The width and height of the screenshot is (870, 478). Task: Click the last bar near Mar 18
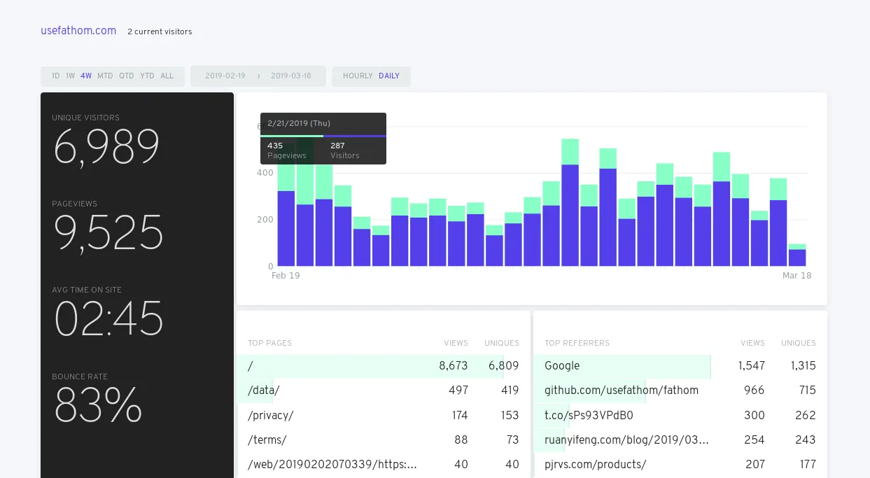pyautogui.click(x=797, y=257)
